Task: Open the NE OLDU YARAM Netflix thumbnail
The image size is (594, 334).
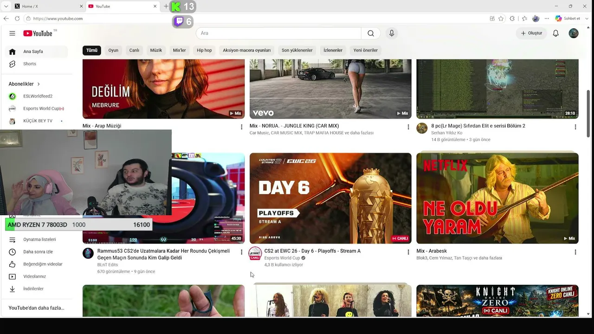Action: click(x=497, y=198)
